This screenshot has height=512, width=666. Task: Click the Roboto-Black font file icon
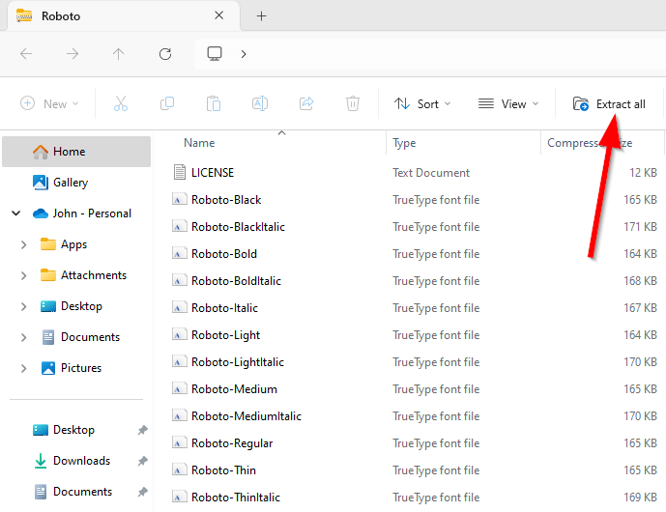click(180, 200)
